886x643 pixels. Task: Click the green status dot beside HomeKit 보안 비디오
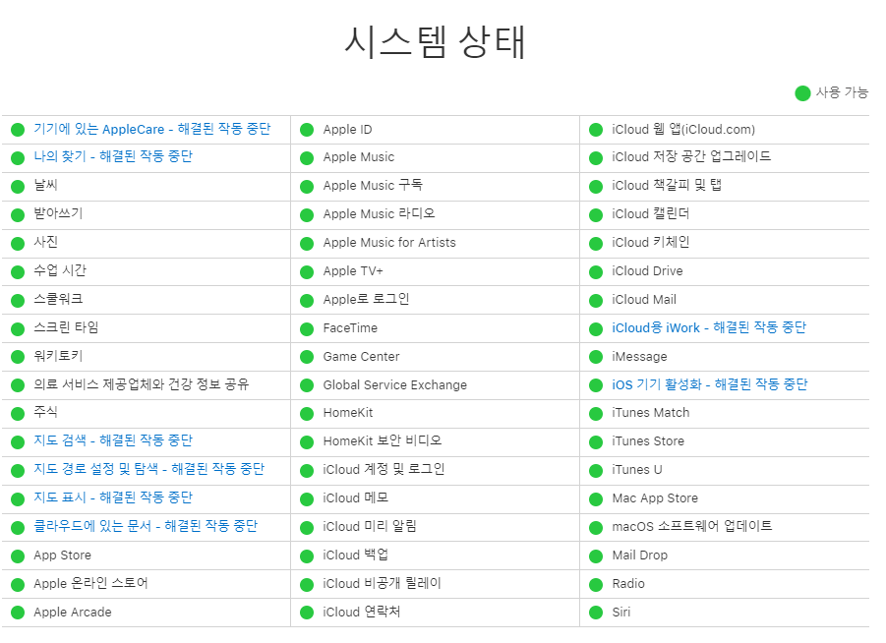(307, 441)
